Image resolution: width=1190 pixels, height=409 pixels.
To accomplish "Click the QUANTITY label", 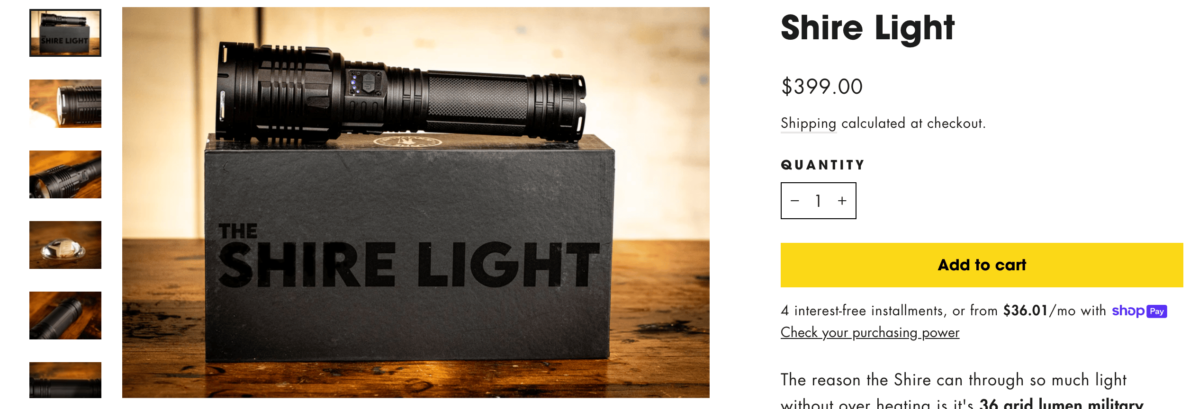I will (823, 165).
